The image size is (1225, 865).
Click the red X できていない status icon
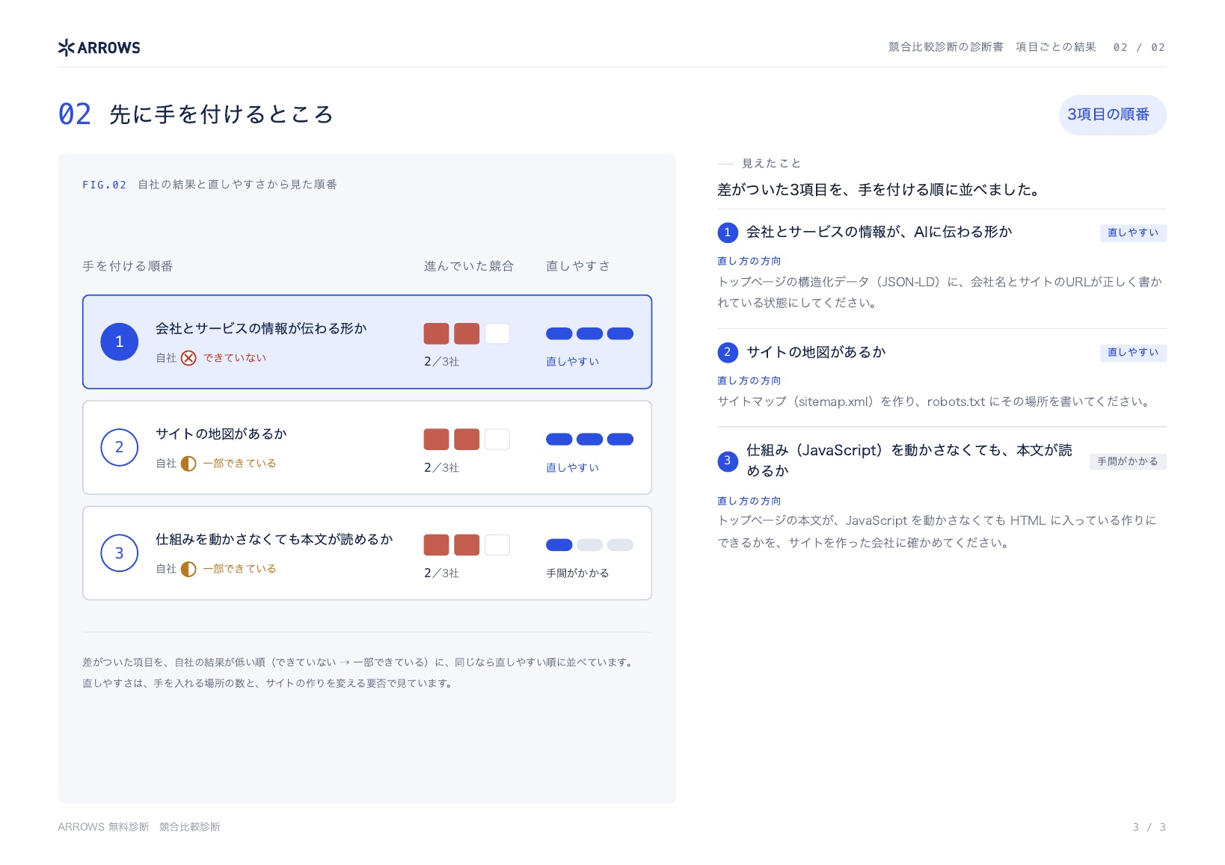pos(188,358)
